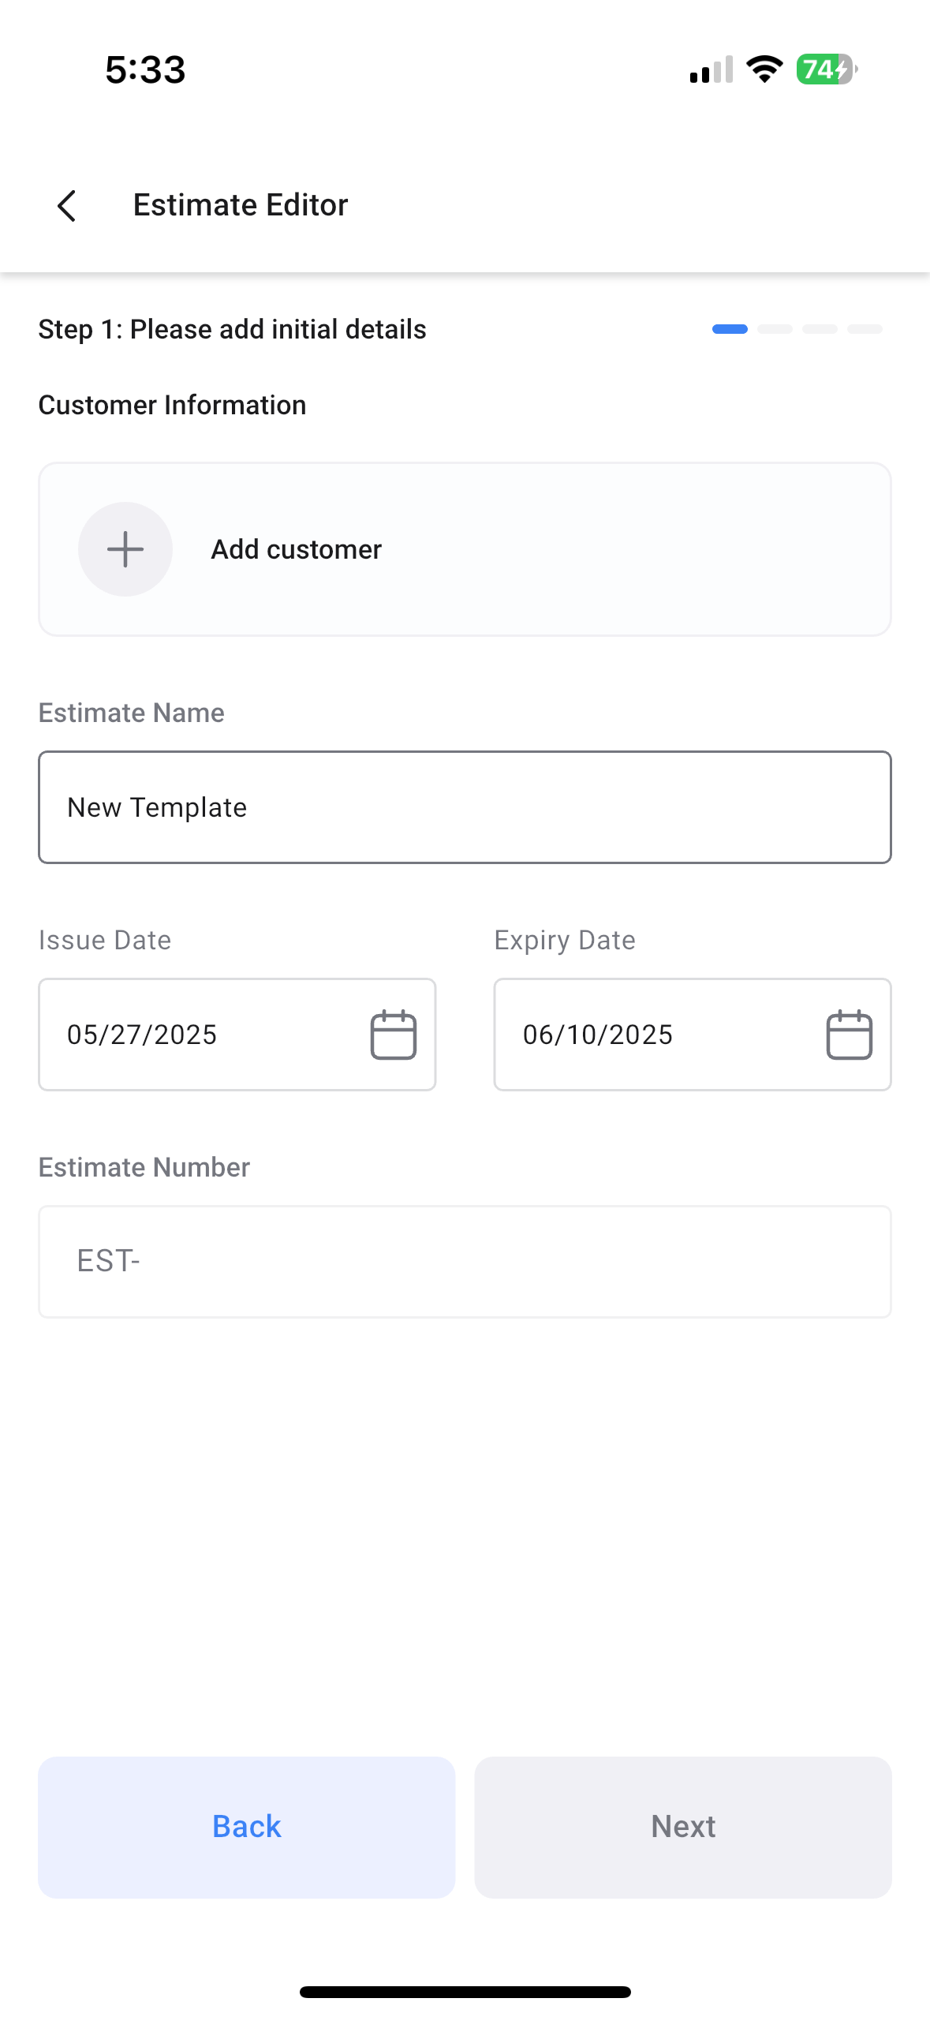930x2017 pixels.
Task: Open the Expiry Date calendar icon
Action: pos(849,1035)
